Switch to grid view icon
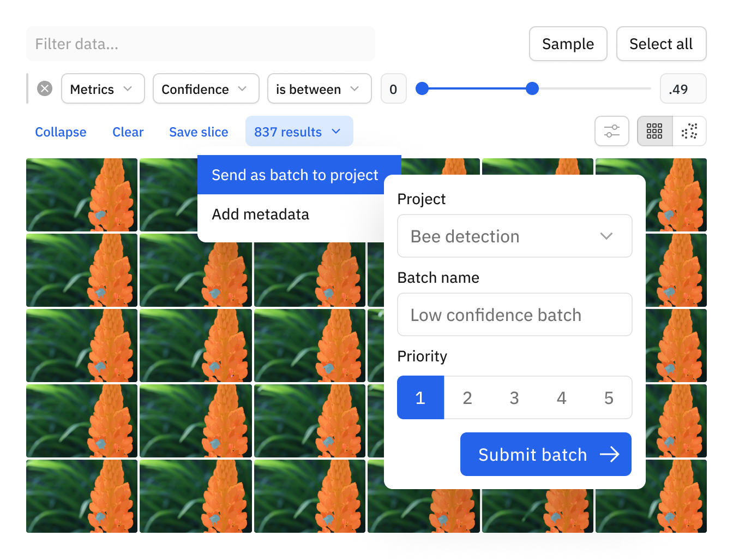Image resolution: width=733 pixels, height=559 pixels. point(654,131)
